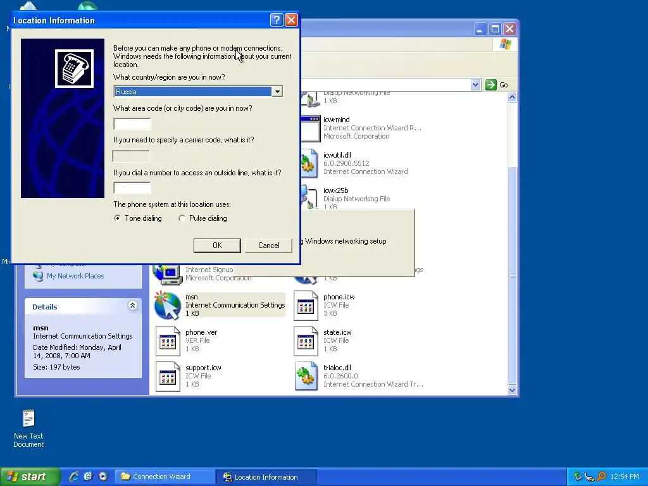Viewport: 648px width, 486px height.
Task: Click the outside line number input field
Action: 132,188
